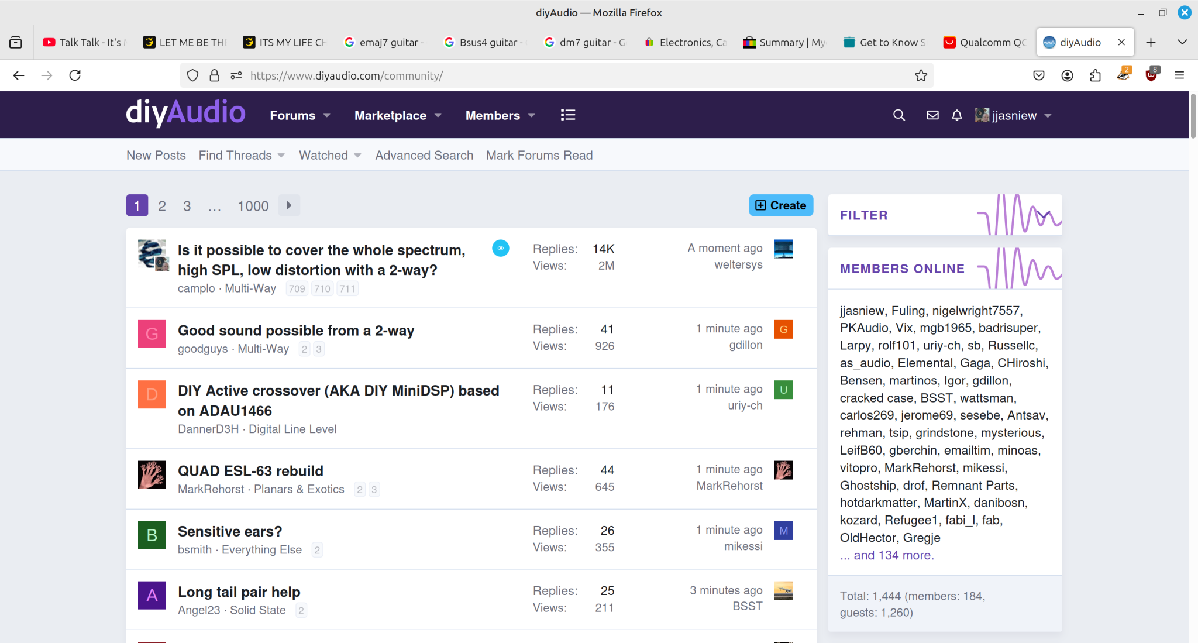
Task: Open the inbox envelope icon
Action: coord(932,115)
